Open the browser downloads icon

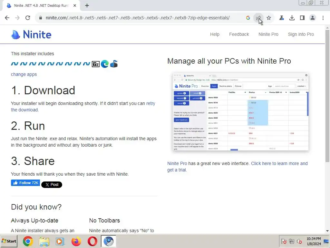(292, 18)
